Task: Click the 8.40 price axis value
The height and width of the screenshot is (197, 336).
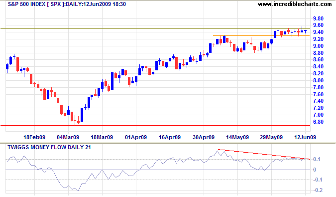Action: coord(318,66)
